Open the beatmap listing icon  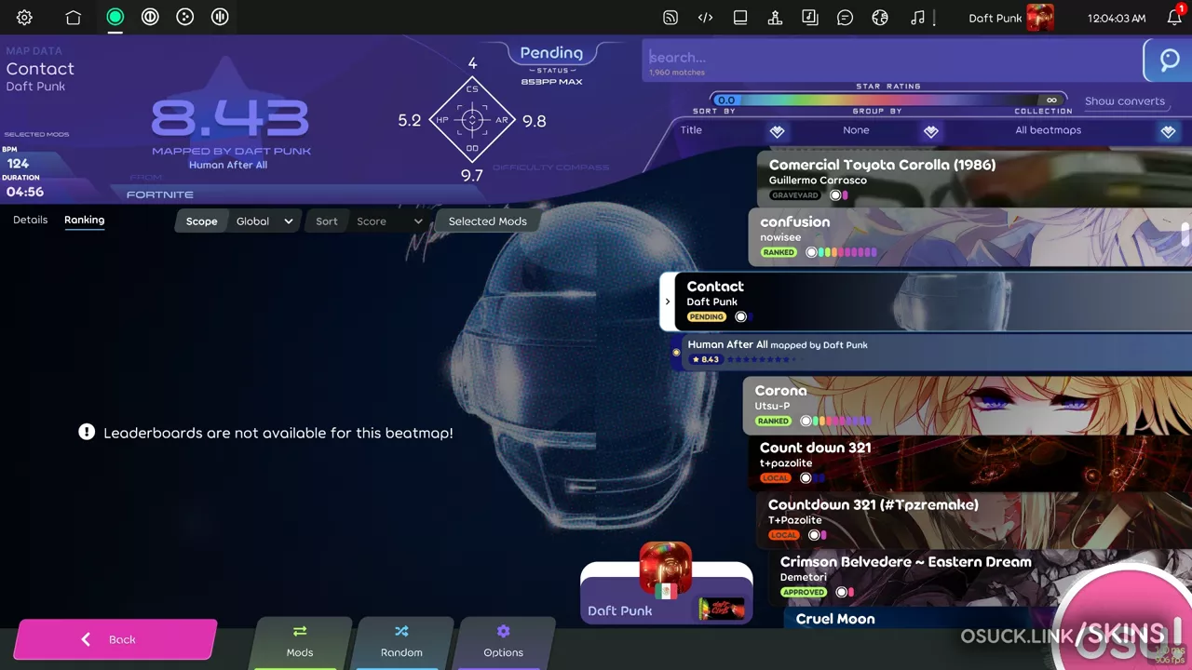pyautogui.click(x=810, y=18)
